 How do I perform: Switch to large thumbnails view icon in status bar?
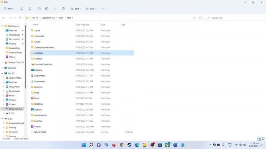[263, 139]
